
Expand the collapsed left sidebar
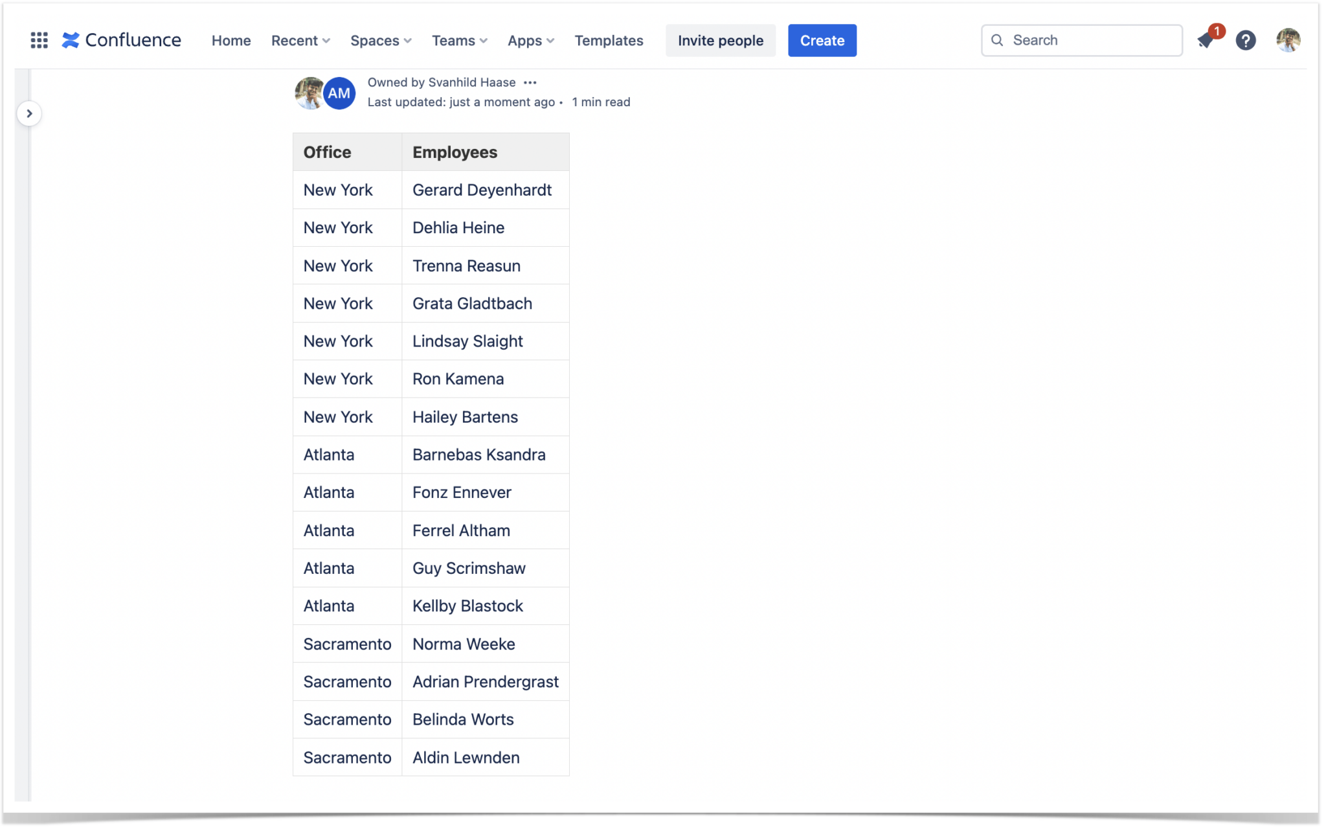click(x=30, y=113)
